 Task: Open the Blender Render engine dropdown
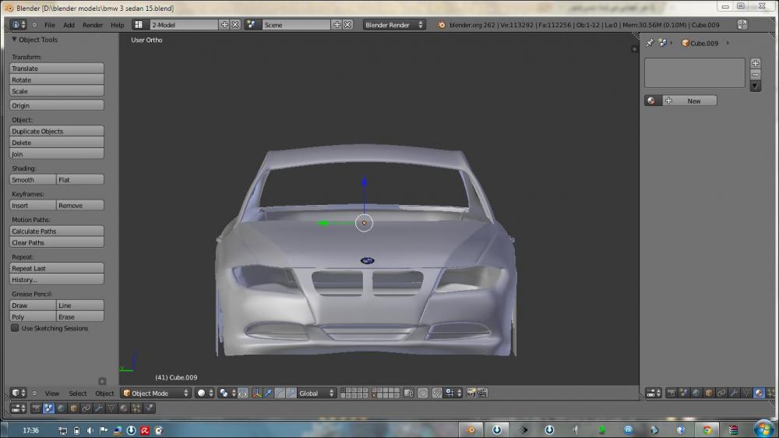click(394, 25)
